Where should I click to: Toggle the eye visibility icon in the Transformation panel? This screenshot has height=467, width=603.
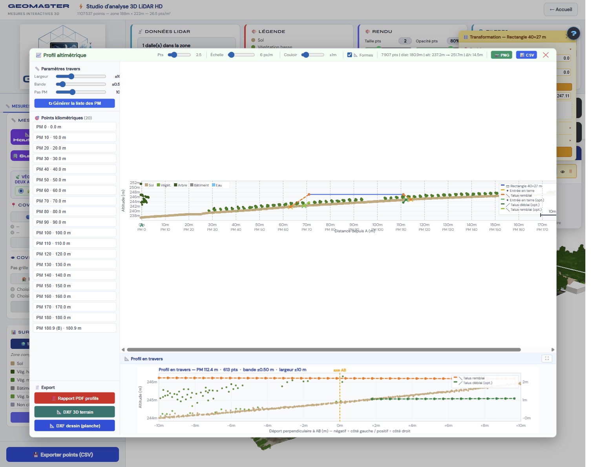click(563, 171)
